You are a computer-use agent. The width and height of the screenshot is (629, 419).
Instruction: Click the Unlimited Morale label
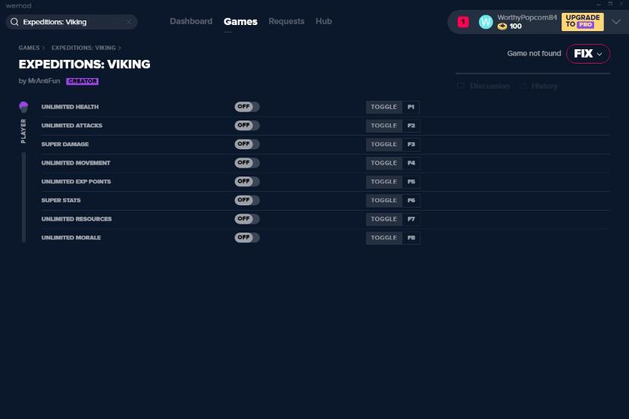71,238
